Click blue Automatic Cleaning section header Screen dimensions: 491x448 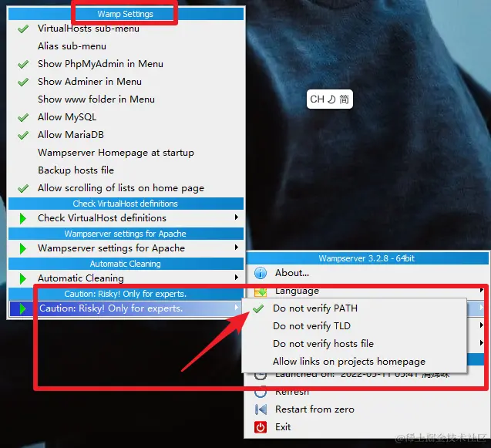pos(126,264)
